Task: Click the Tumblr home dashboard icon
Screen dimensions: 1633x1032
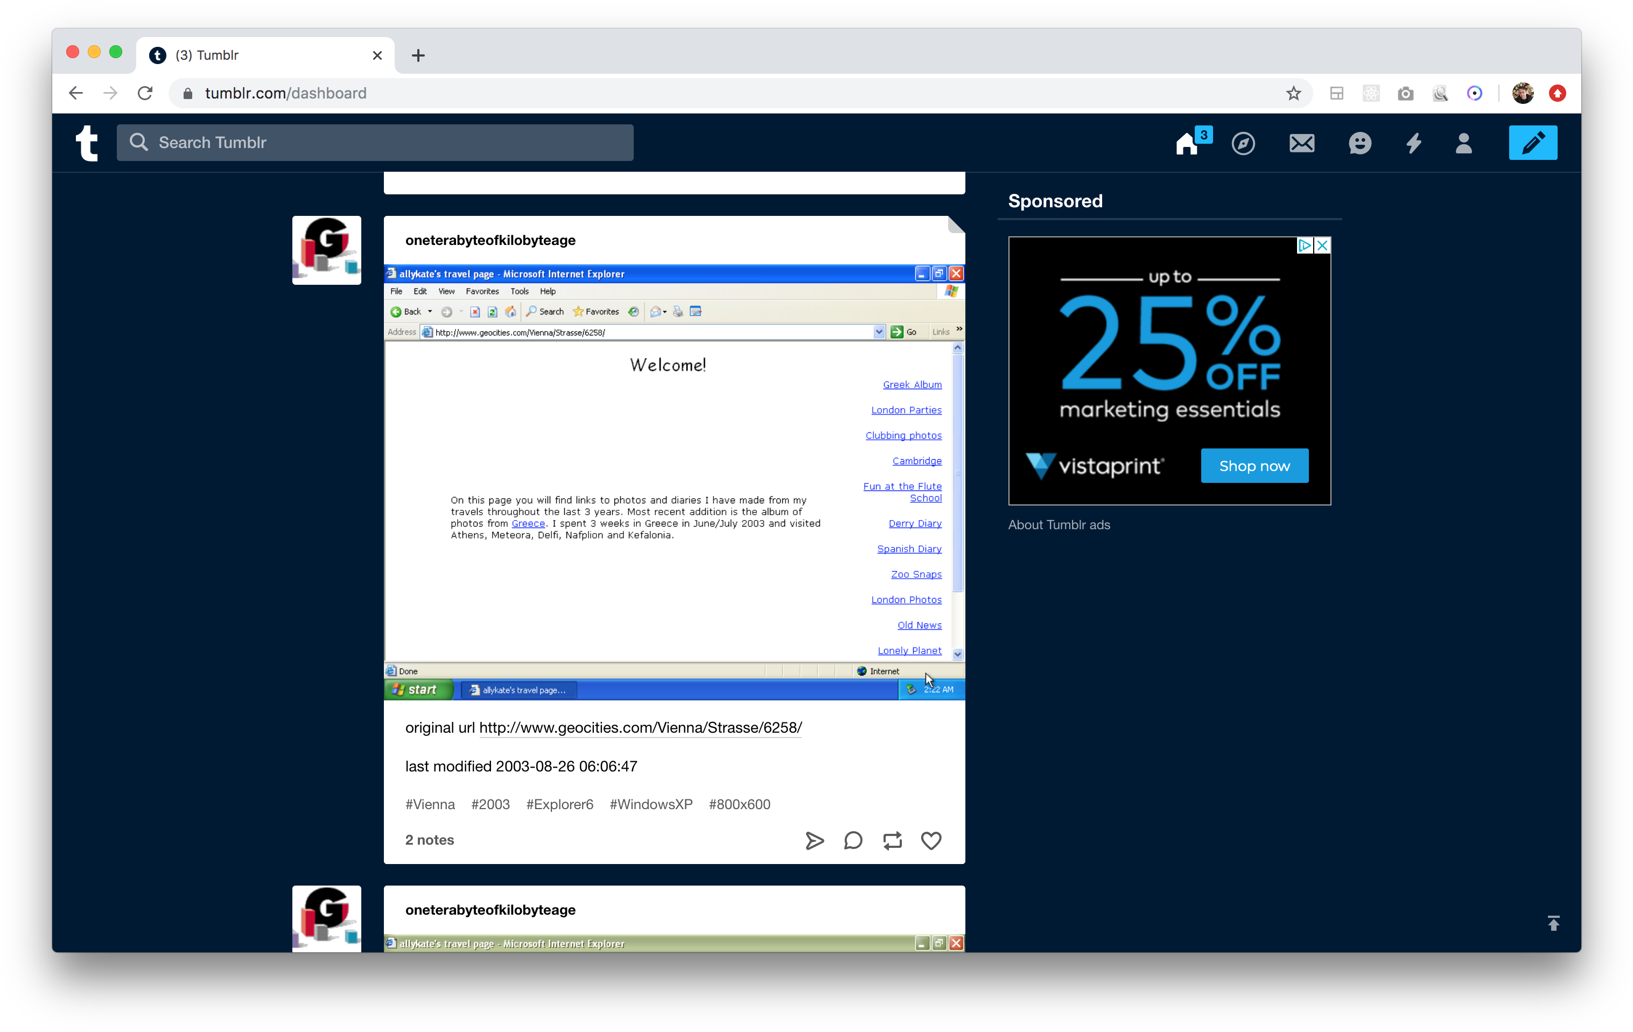Action: coord(1187,143)
